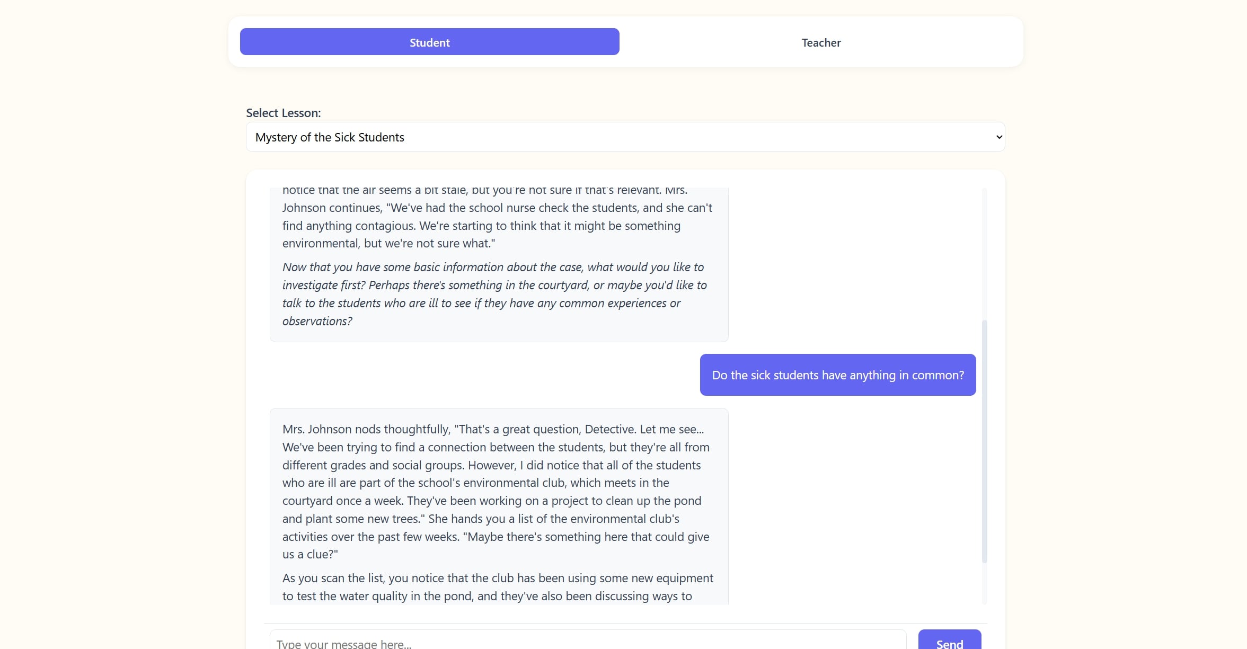Screen dimensions: 1247x649
Task: Switch to the Student tab
Action: click(x=429, y=42)
